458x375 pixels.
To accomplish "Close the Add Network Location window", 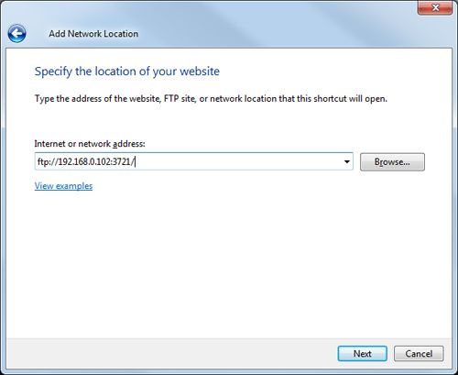I will pyautogui.click(x=435, y=7).
